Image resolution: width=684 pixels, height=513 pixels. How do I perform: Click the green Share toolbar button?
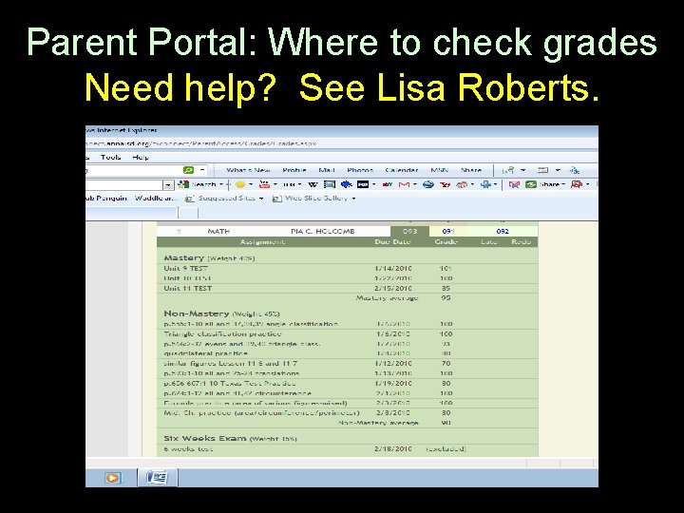pyautogui.click(x=544, y=184)
